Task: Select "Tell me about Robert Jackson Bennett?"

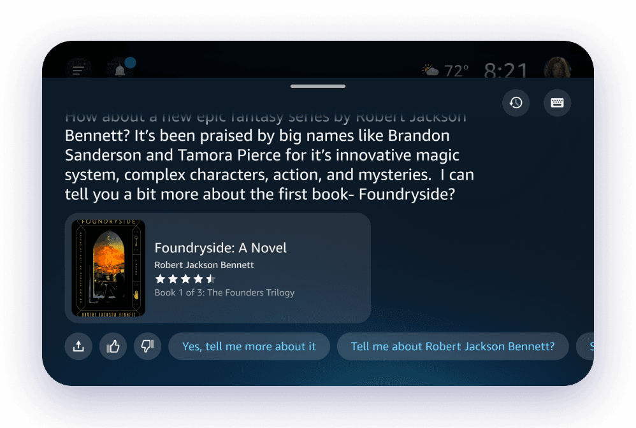Action: [x=452, y=346]
